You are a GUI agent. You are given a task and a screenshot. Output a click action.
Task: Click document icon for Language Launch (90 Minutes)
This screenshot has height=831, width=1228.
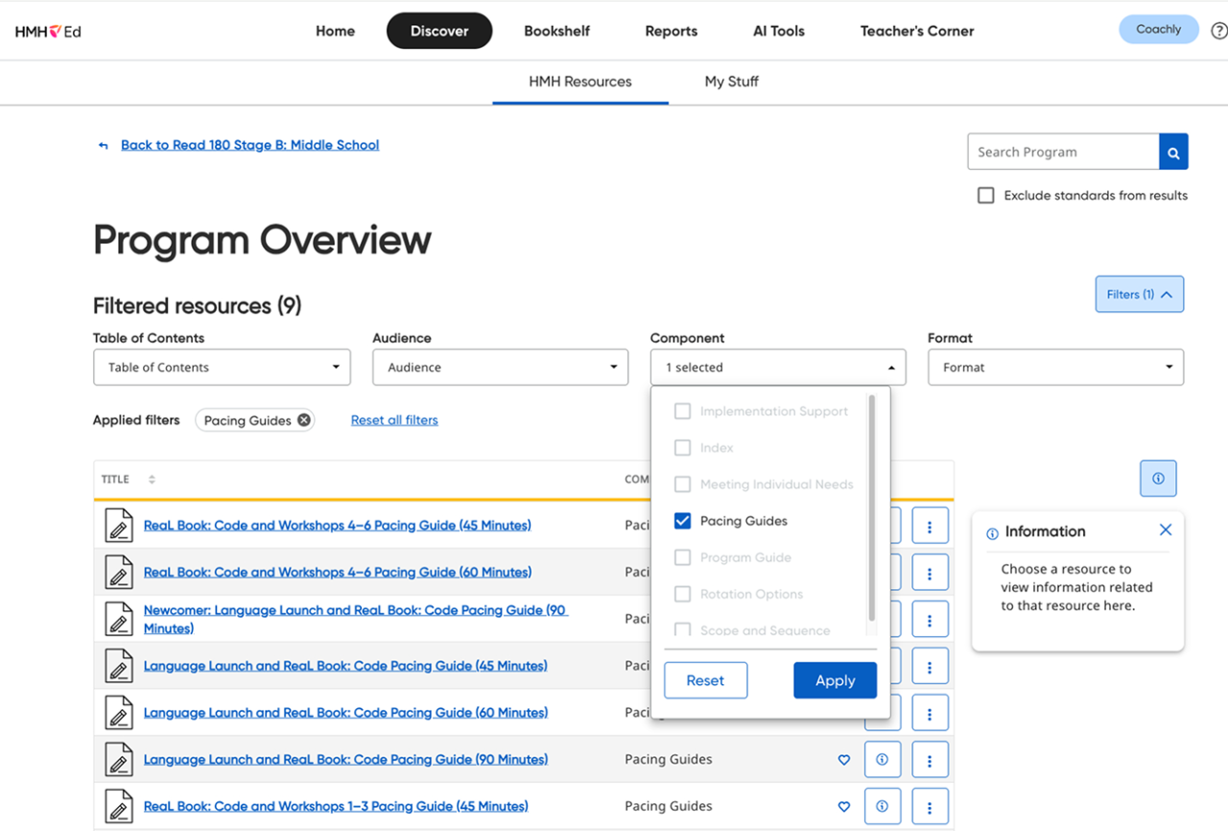(x=119, y=759)
